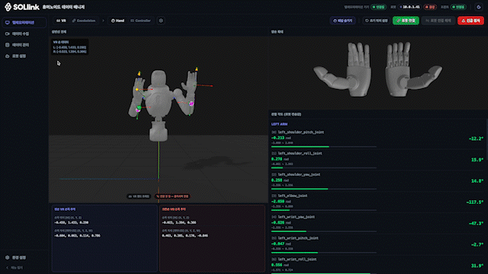
Task: Select Exoskeleton input mode
Action: click(x=84, y=21)
